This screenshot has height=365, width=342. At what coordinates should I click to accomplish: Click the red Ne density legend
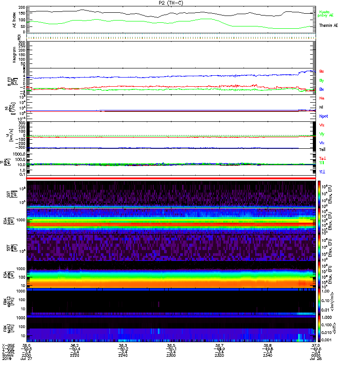(x=321, y=98)
